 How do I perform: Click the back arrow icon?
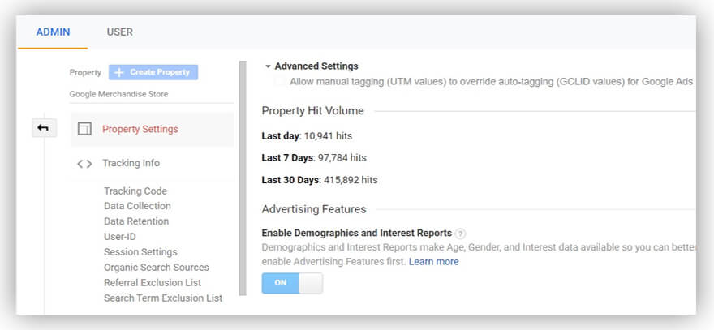pyautogui.click(x=43, y=128)
